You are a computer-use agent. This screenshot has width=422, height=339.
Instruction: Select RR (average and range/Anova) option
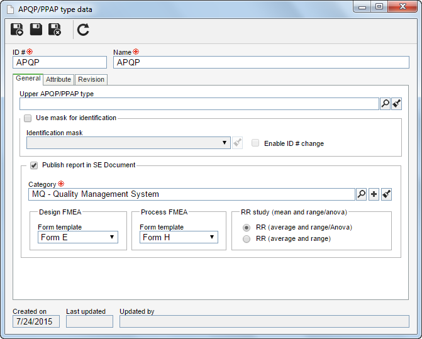pos(247,228)
